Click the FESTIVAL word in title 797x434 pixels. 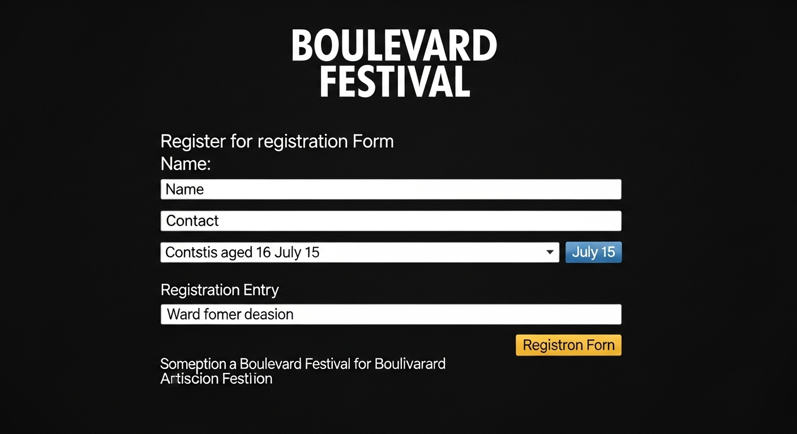pyautogui.click(x=395, y=82)
